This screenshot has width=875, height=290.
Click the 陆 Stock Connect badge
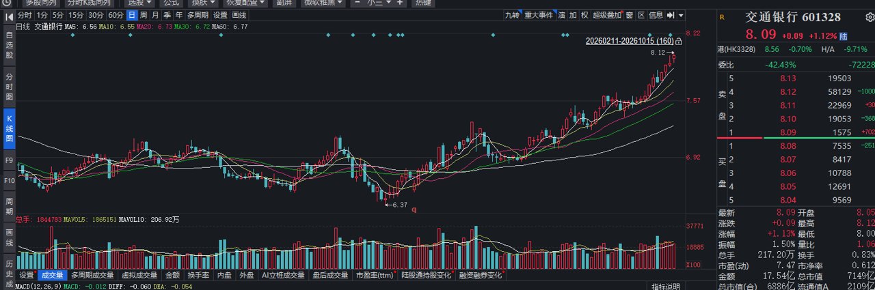coord(844,36)
